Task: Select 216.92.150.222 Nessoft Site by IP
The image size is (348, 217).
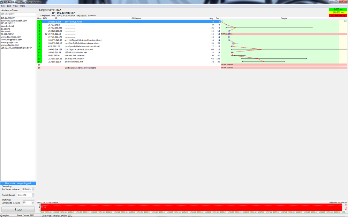Action: (x=16, y=48)
